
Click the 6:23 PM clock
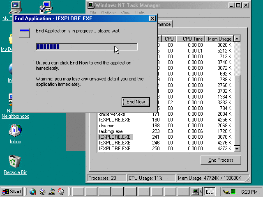[249, 192]
